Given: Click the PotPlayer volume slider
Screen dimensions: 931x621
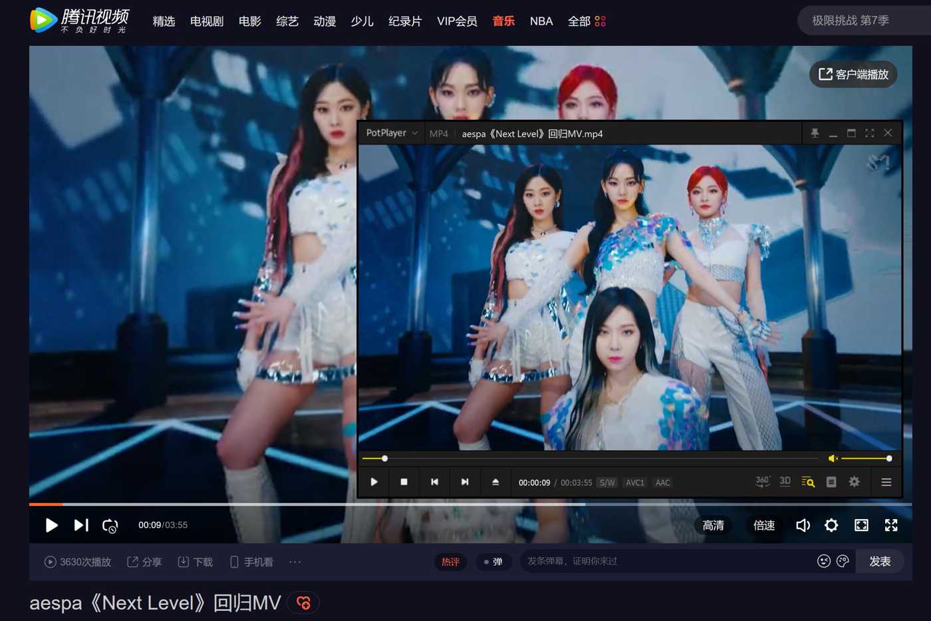Looking at the screenshot, I should (866, 459).
